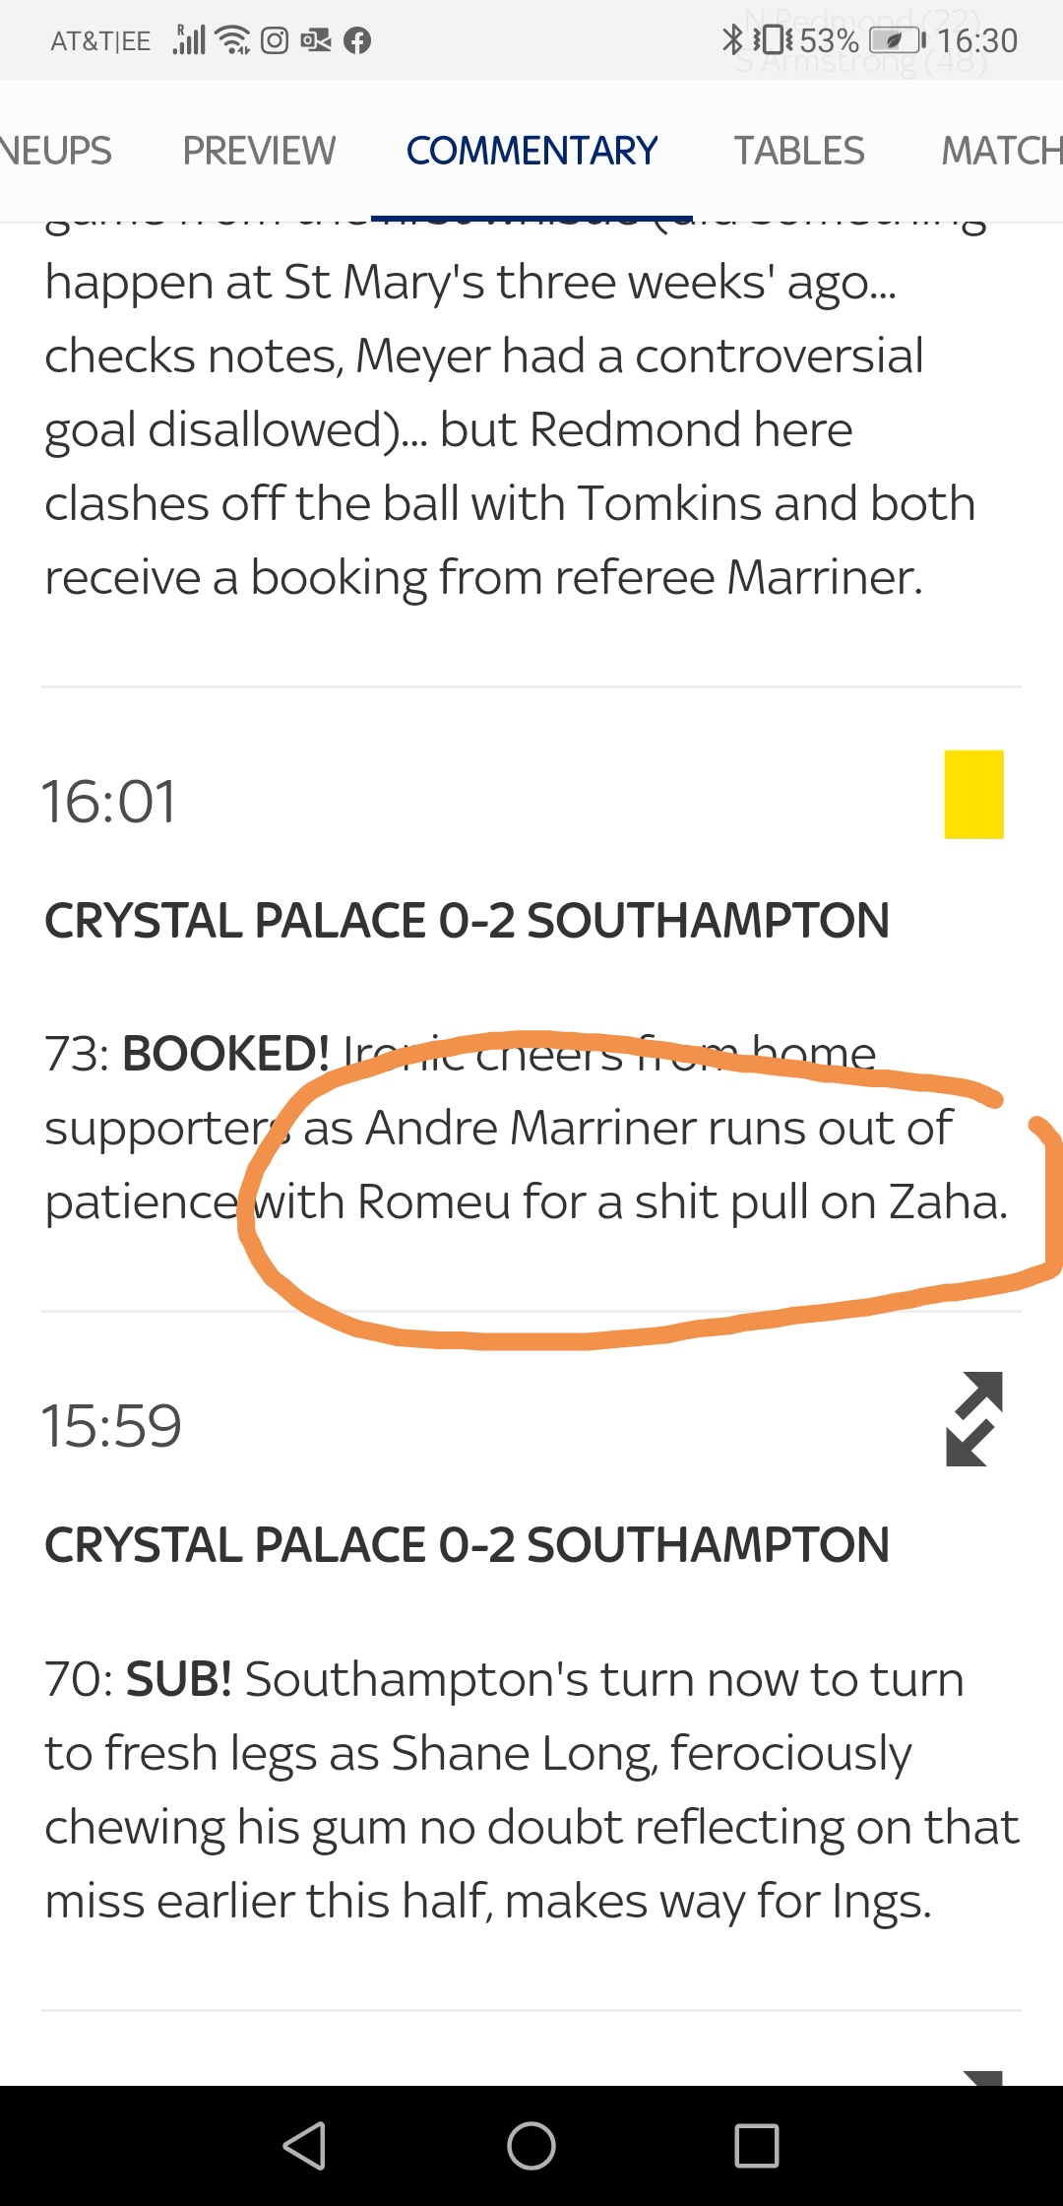Tap the battery indicator icon
The image size is (1063, 2206).
[895, 40]
